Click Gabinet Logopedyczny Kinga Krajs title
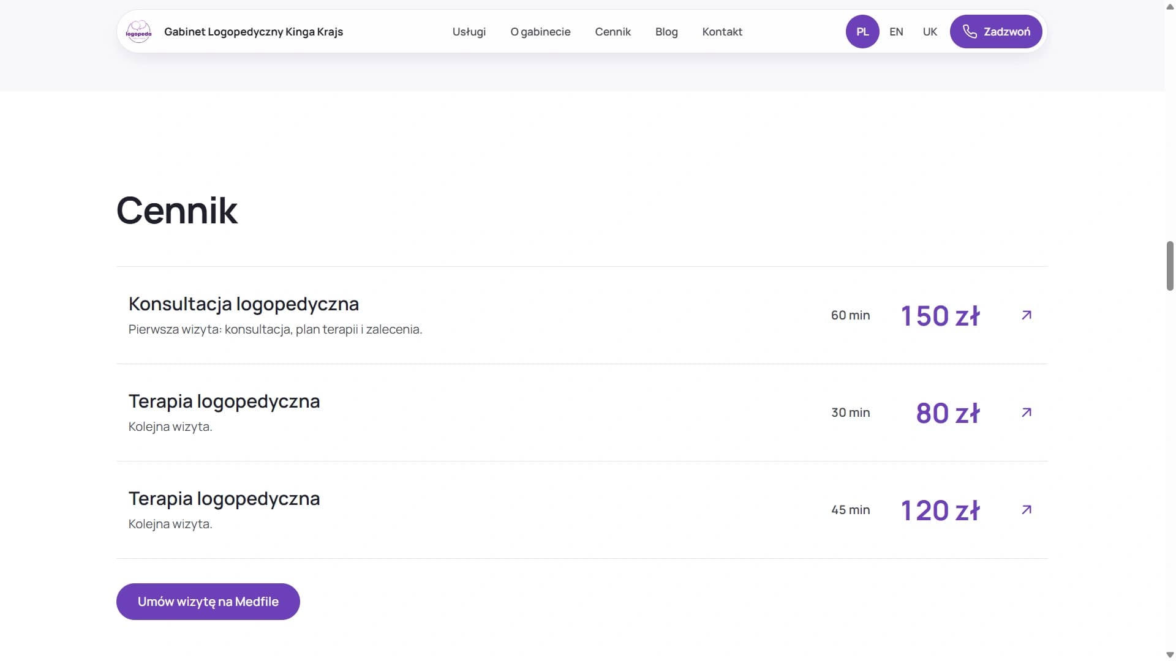 (254, 32)
